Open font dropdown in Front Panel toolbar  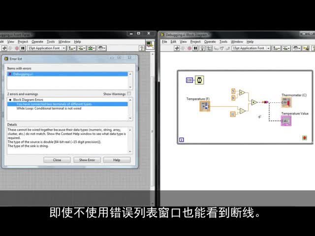tap(47, 48)
